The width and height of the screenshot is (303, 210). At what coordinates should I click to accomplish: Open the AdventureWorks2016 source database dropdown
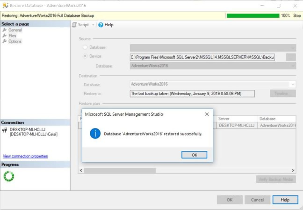point(213,66)
